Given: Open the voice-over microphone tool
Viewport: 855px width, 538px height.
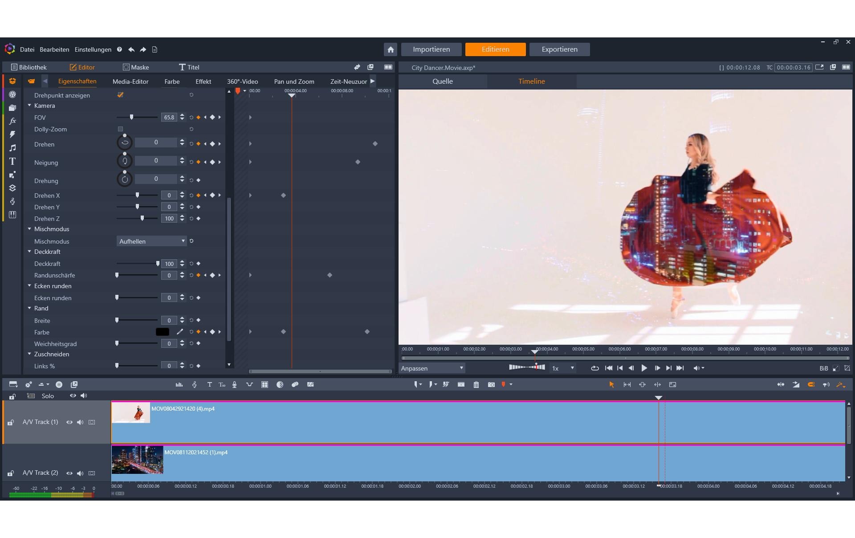Looking at the screenshot, I should click(234, 384).
